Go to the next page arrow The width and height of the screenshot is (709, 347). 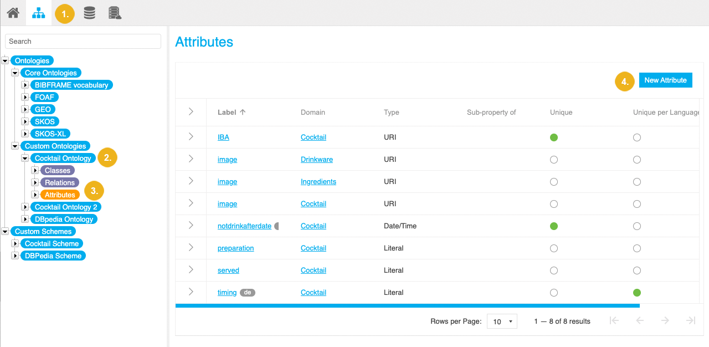click(x=665, y=320)
